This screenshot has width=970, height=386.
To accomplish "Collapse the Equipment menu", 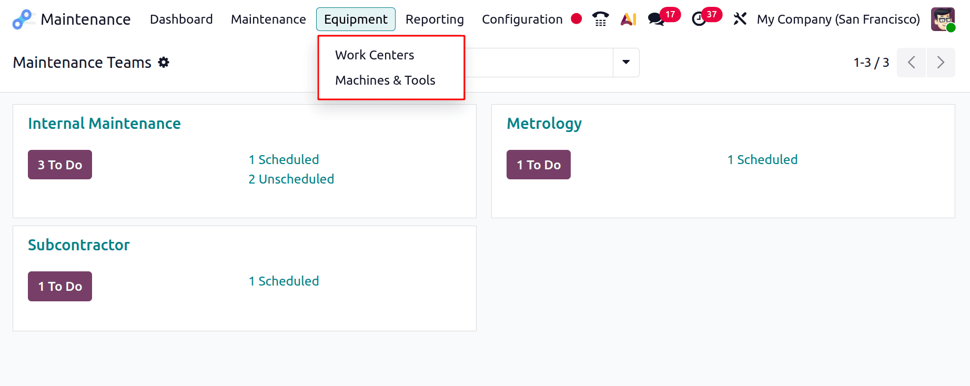I will [x=356, y=19].
